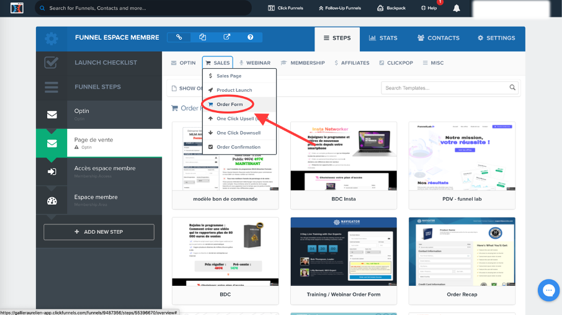The width and height of the screenshot is (562, 315).
Task: Select the CLICKPOP template category
Action: (396, 63)
